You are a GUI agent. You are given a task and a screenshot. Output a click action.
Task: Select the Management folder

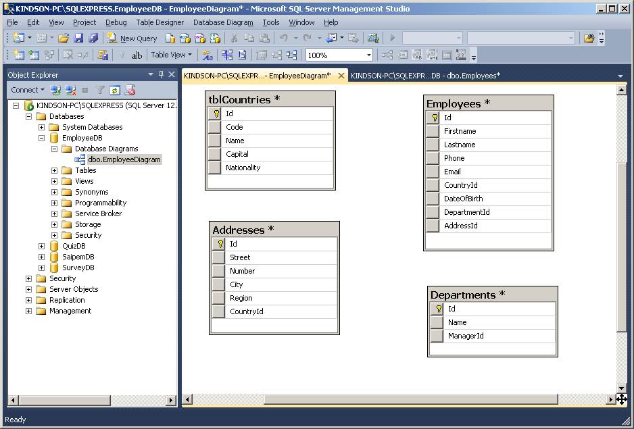click(x=70, y=311)
